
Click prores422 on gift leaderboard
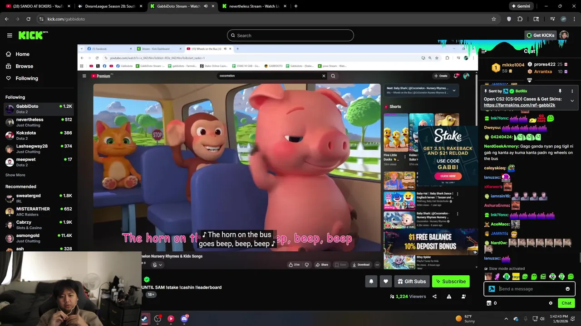pyautogui.click(x=545, y=64)
